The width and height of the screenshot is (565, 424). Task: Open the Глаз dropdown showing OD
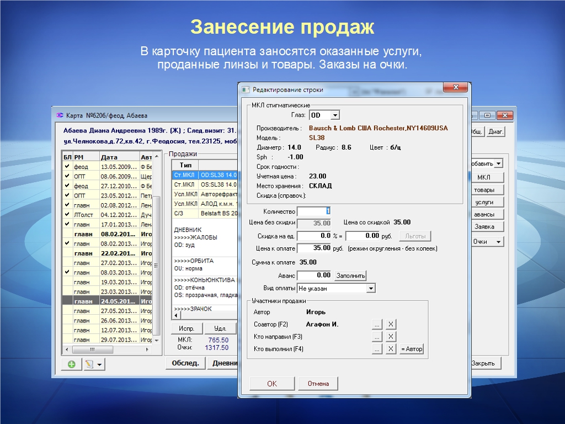click(x=335, y=115)
